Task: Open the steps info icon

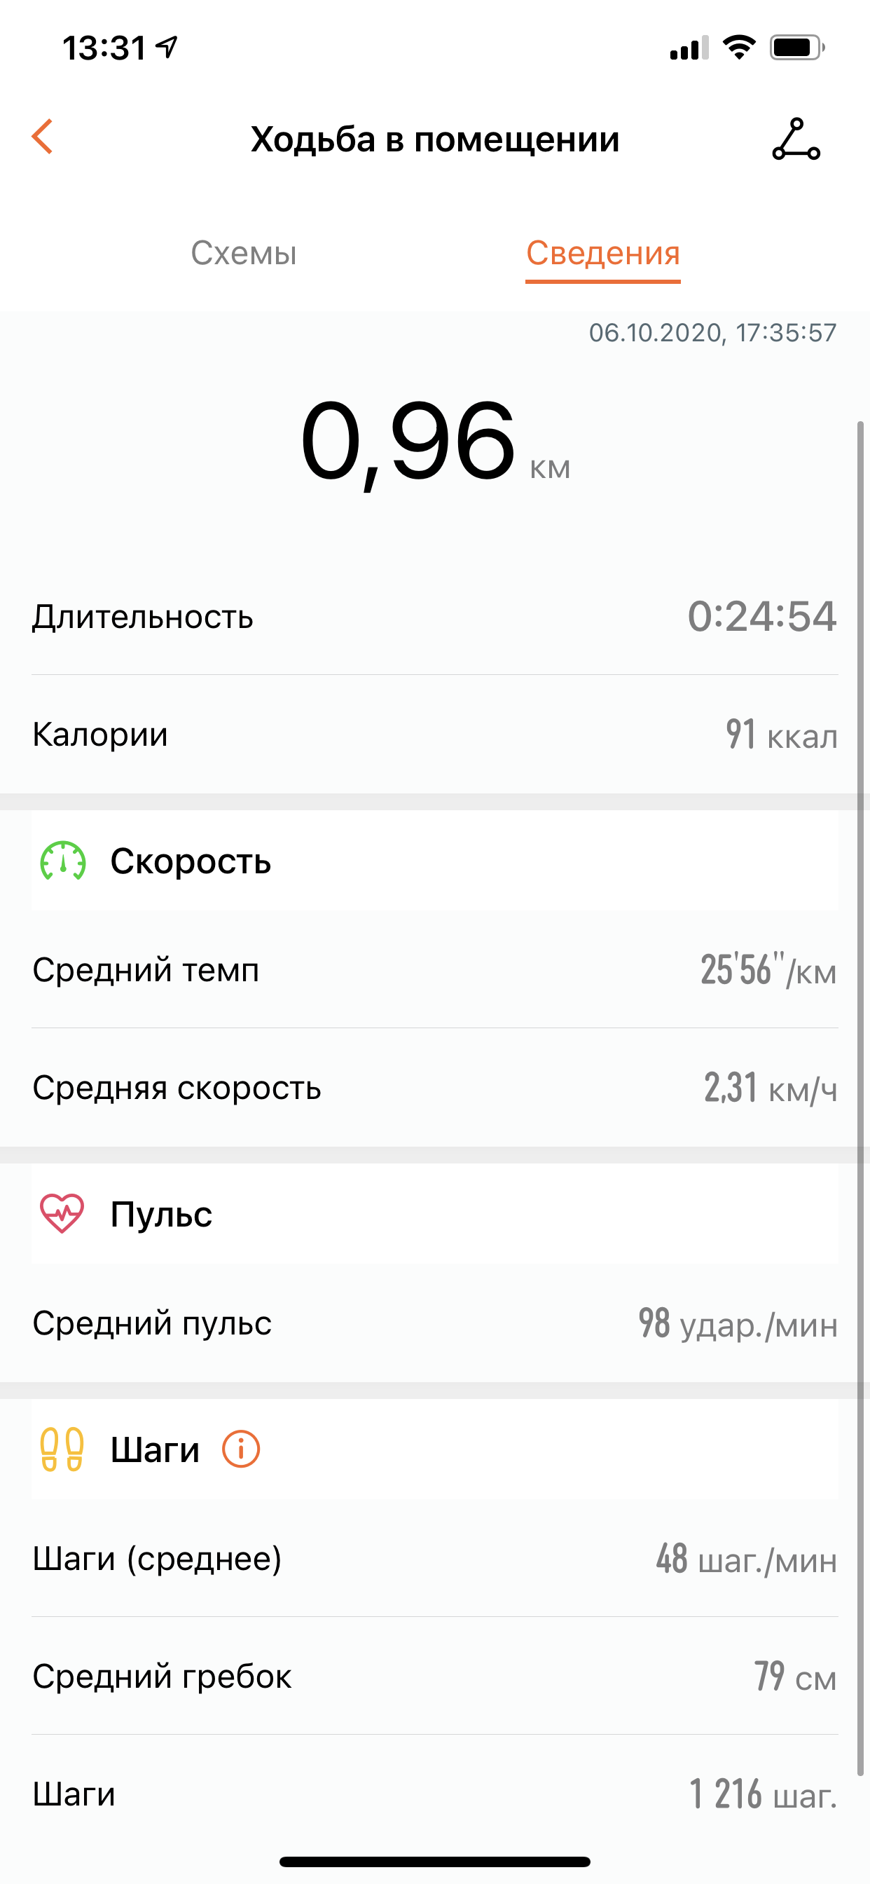Action: point(240,1449)
